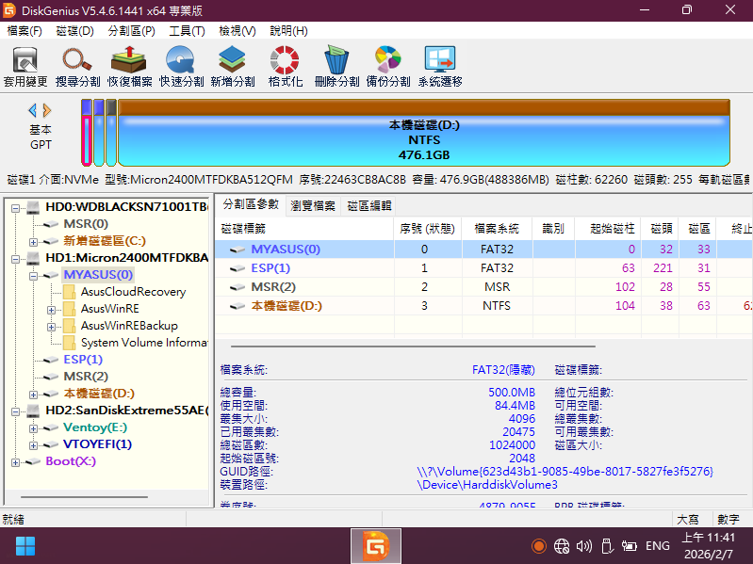Open the 檢視(V) menu
This screenshot has width=753, height=564.
click(237, 31)
